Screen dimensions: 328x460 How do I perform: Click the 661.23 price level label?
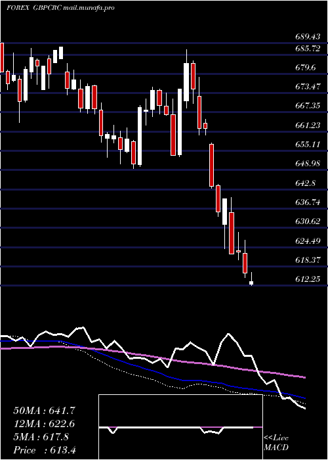coord(308,126)
